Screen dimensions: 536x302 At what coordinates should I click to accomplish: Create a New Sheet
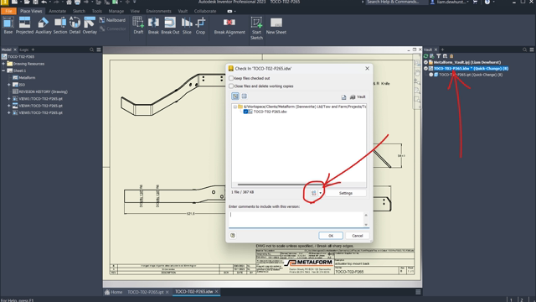276,25
